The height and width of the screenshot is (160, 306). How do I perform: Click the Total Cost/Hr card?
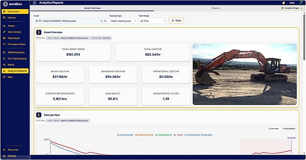153,52
